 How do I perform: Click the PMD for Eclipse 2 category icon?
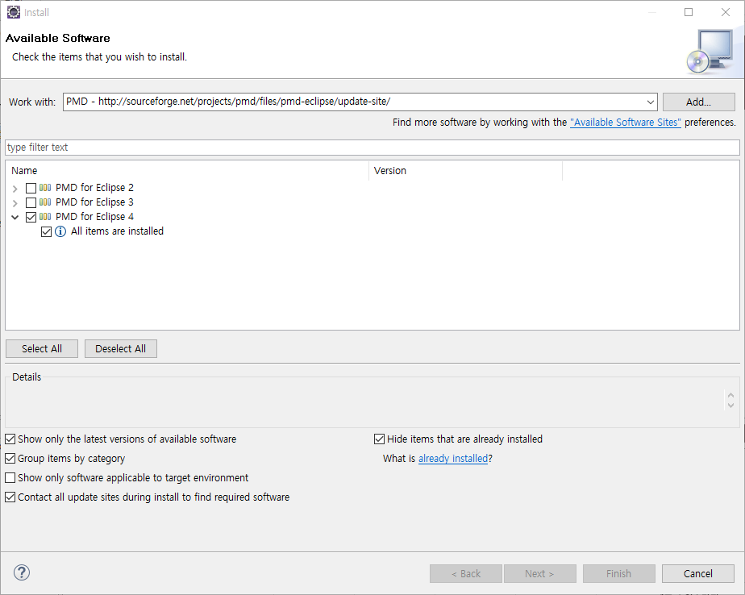click(x=46, y=188)
